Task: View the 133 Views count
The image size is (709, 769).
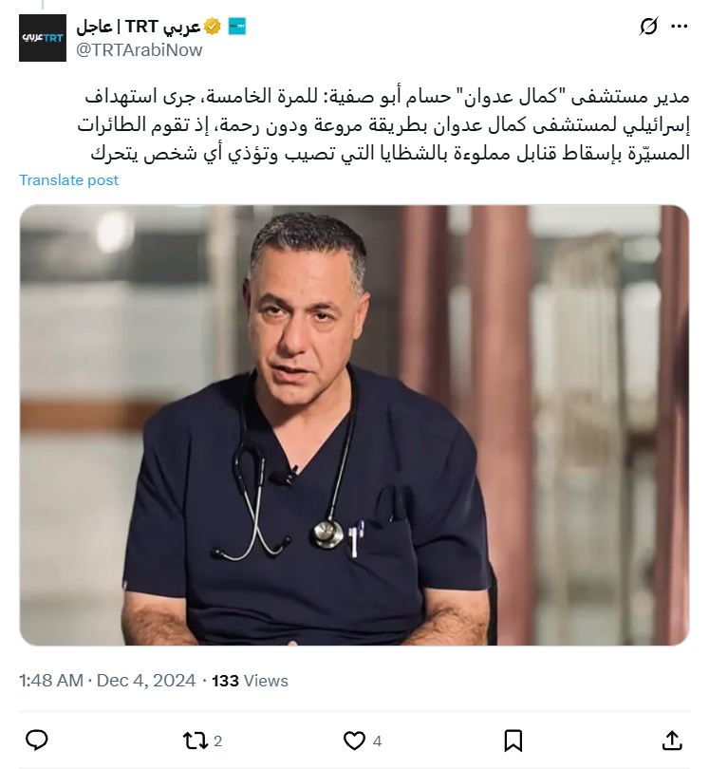Action: click(x=250, y=681)
